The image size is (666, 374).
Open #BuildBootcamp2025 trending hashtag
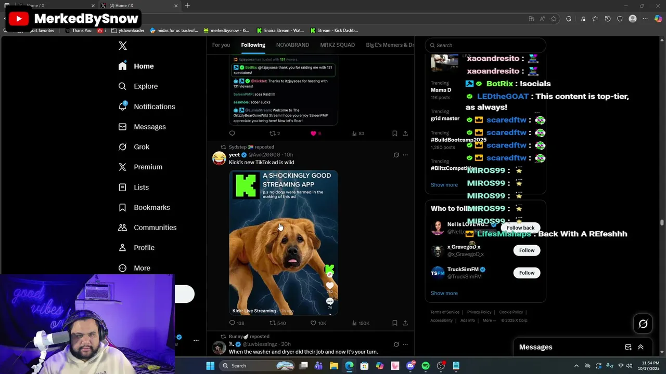pyautogui.click(x=458, y=140)
